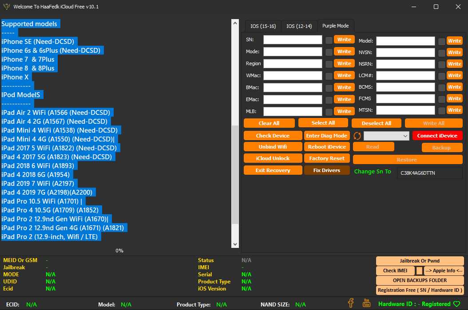Focus the Model input field
The height and width of the screenshot is (310, 468).
[x=405, y=41]
